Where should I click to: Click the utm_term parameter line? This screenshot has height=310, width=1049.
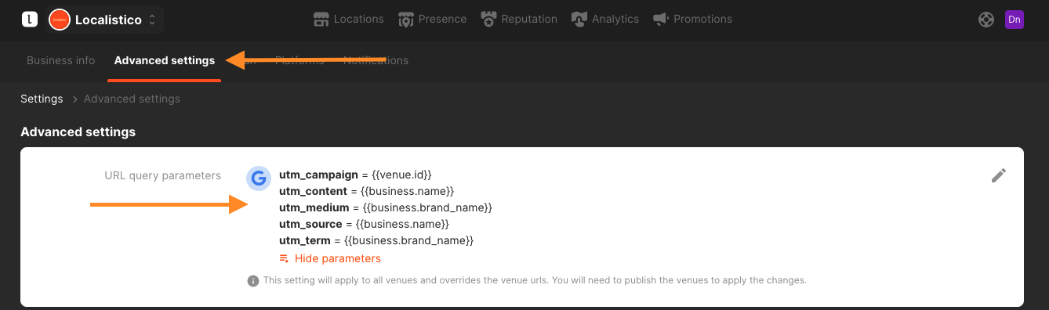376,240
